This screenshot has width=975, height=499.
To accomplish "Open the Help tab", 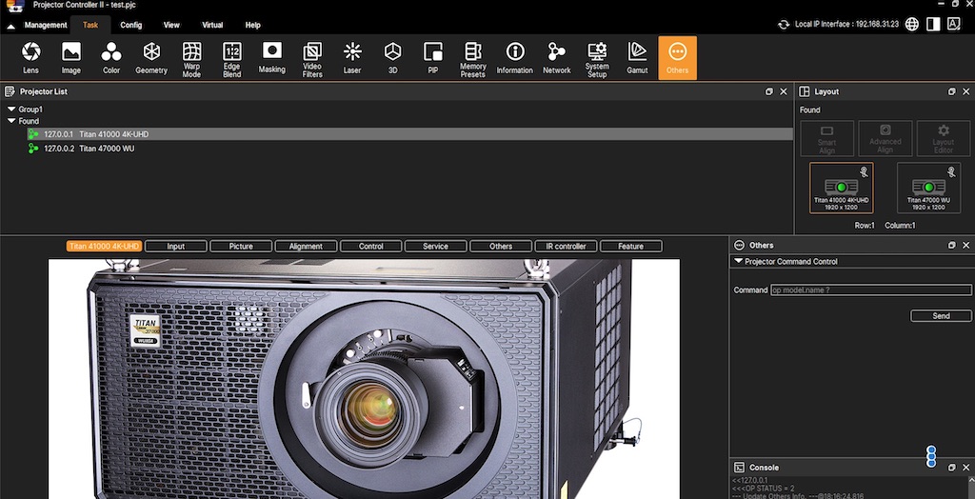I will point(252,25).
